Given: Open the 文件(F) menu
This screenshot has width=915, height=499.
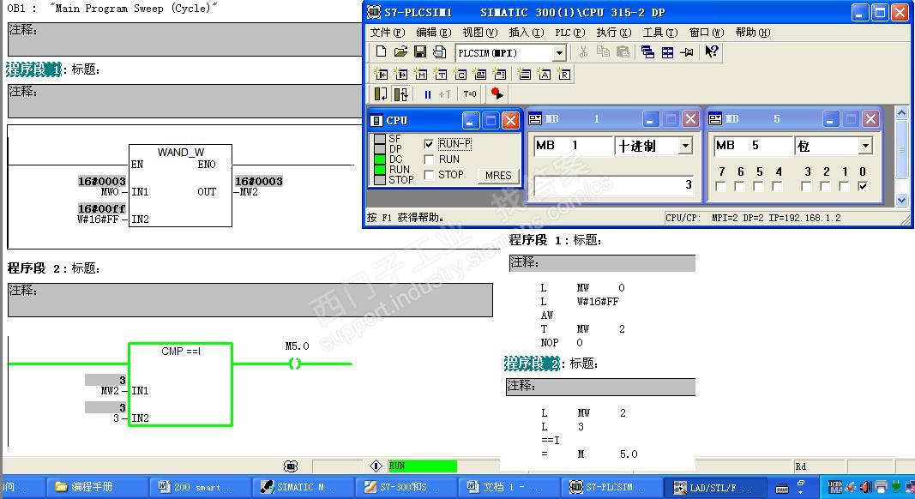Looking at the screenshot, I should 387,33.
